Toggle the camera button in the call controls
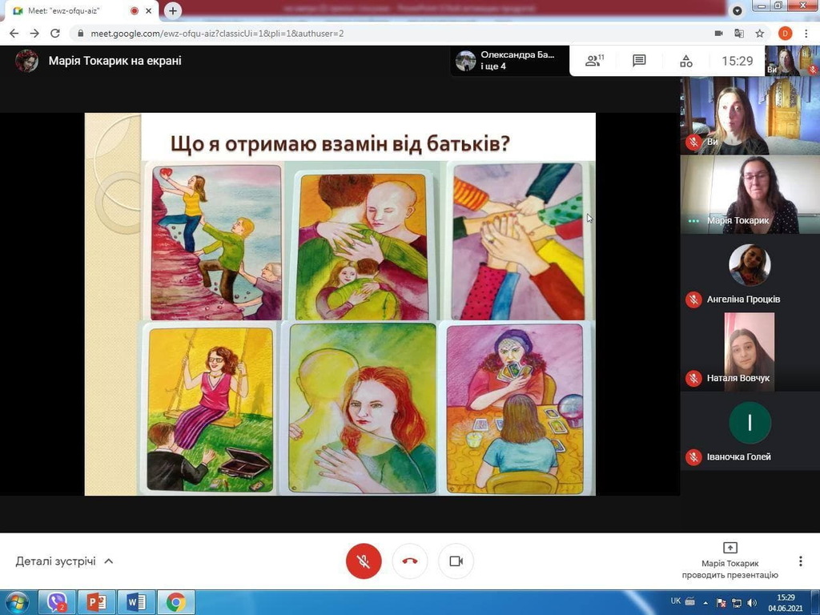This screenshot has height=615, width=820. point(456,561)
